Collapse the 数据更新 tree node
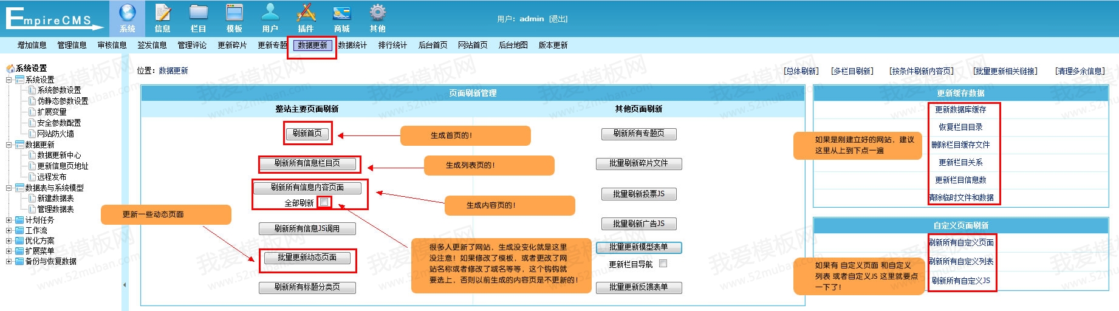Viewport: 1119px width, 311px height. (9, 145)
